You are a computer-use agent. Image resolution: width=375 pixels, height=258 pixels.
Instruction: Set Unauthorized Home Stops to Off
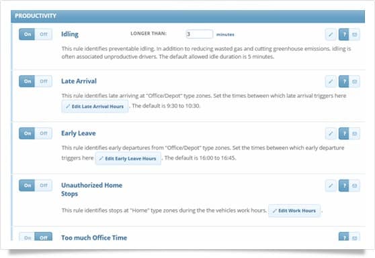[44, 185]
